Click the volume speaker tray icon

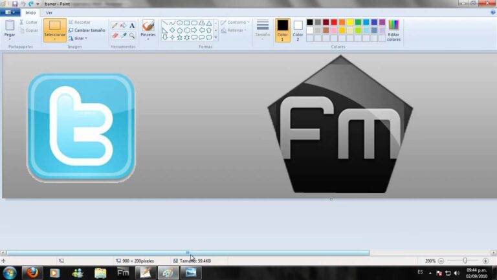pos(457,273)
